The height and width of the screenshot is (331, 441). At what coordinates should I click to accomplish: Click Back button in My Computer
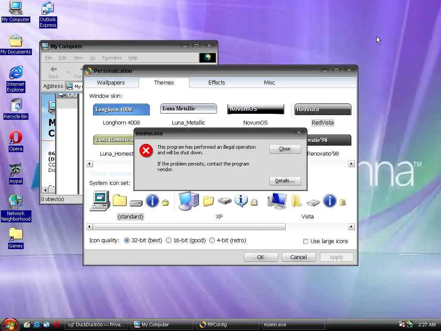(x=53, y=72)
